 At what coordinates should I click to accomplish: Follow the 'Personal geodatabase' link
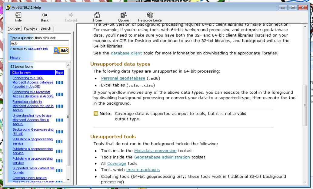(x=123, y=78)
